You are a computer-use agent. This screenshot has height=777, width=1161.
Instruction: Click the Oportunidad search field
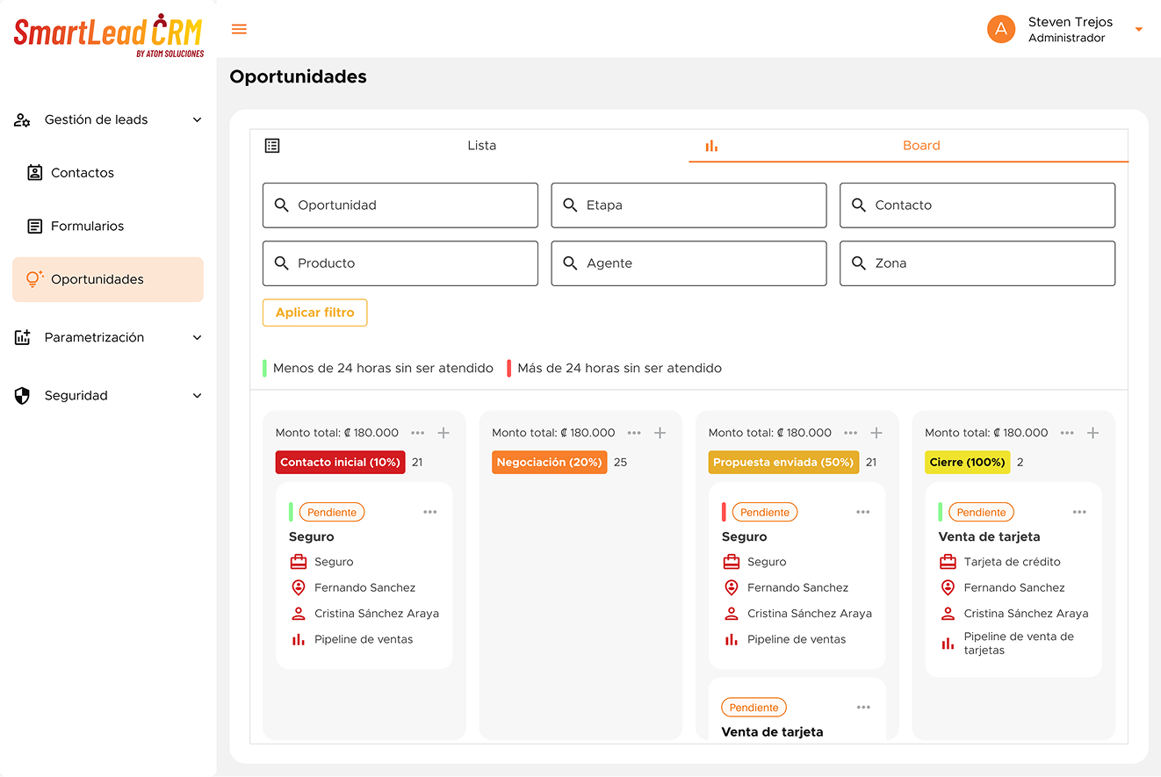coord(400,205)
